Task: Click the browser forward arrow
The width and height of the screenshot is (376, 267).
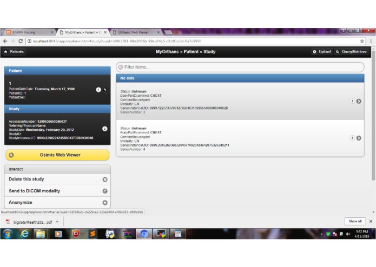Action: 12,41
